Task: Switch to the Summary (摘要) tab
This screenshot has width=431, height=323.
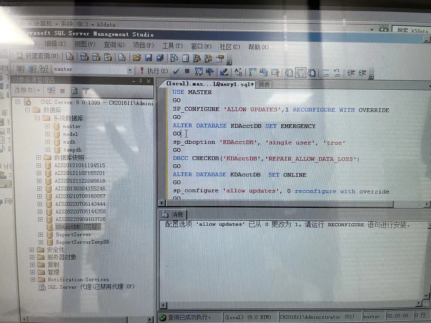Action: [264, 84]
